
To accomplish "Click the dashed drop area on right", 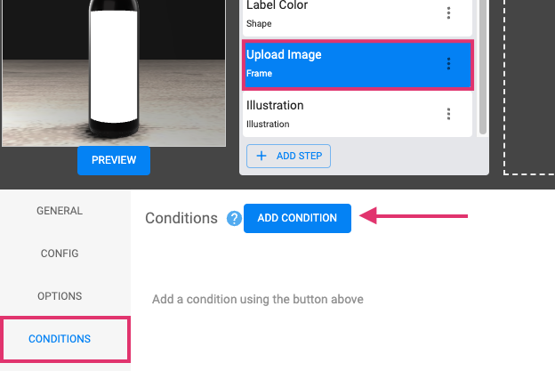I will point(529,87).
